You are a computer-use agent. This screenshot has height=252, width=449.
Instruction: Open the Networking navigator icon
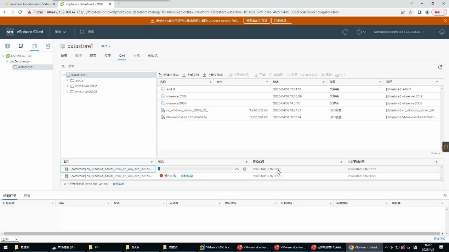pos(48,46)
